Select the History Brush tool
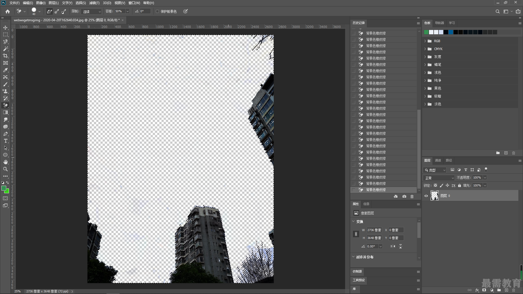The width and height of the screenshot is (523, 294). point(5,98)
